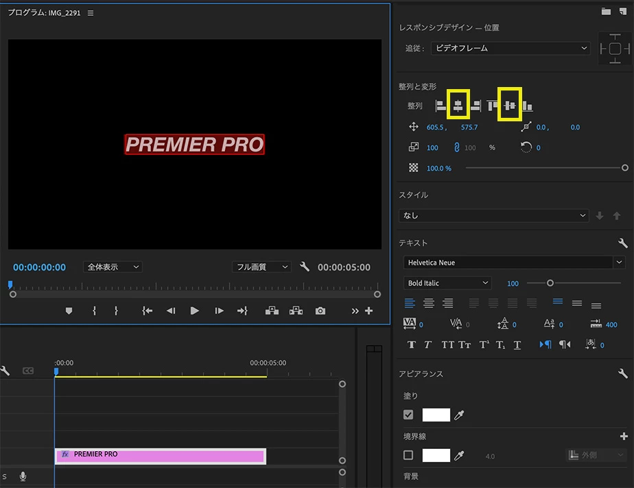This screenshot has width=634, height=488.
Task: Click align right edges icon
Action: click(x=476, y=106)
